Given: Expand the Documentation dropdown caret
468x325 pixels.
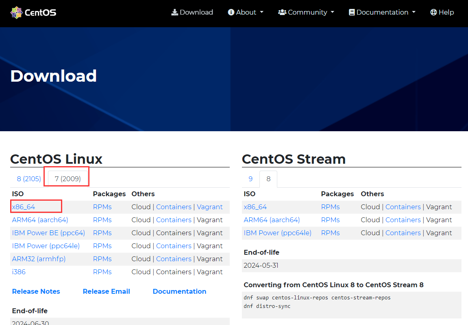Looking at the screenshot, I should coord(414,12).
